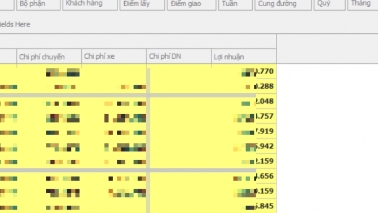Select the Tháng field button
The width and height of the screenshot is (378, 213).
pos(363,5)
